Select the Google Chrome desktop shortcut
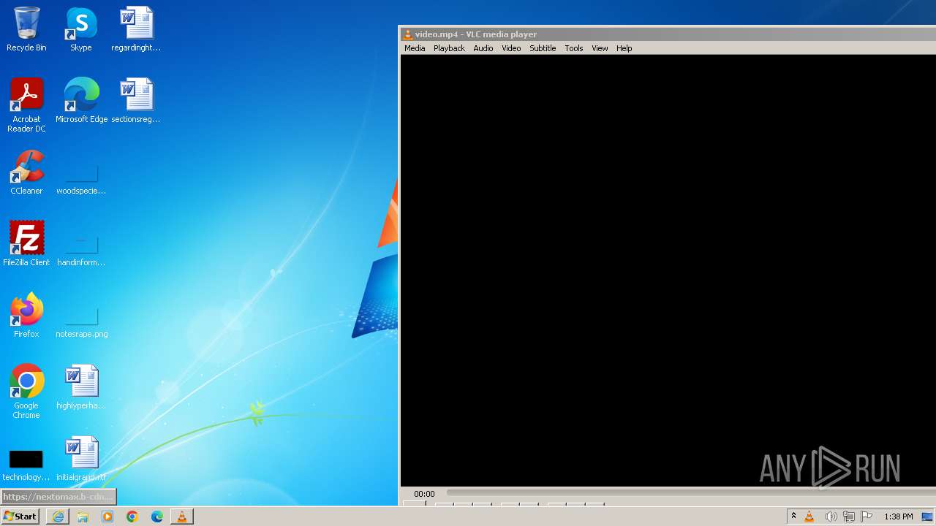The width and height of the screenshot is (936, 526). point(26,392)
